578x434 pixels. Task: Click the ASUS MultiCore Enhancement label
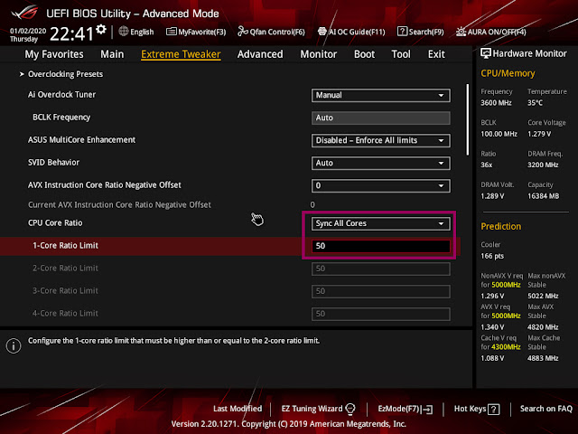click(x=81, y=140)
